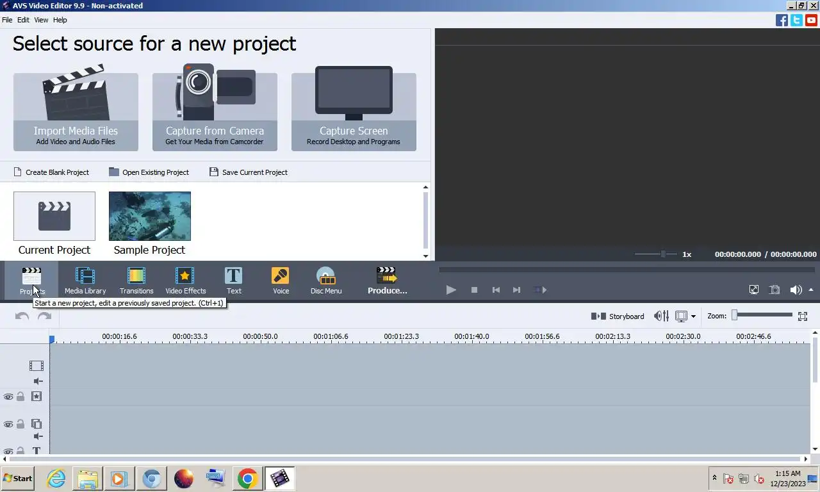The image size is (820, 492).
Task: Open the Windows Start menu
Action: click(18, 478)
